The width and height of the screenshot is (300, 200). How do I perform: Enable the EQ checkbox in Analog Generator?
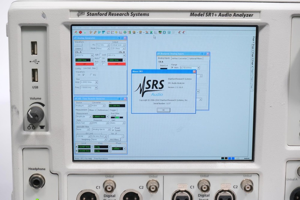[91, 75]
